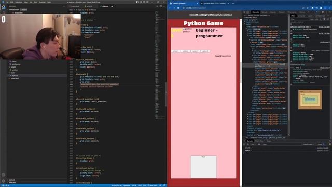332x187 pixels.
Task: Click the web page vertical scrollbar
Action: [x=241, y=72]
